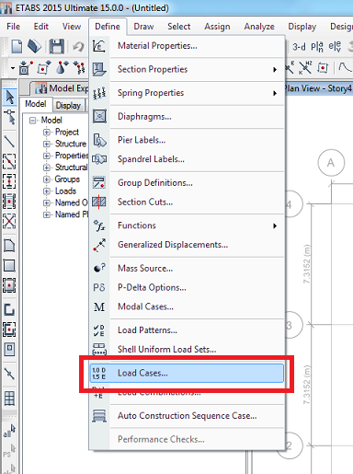Click the Generalized Displacements icon

(99, 245)
